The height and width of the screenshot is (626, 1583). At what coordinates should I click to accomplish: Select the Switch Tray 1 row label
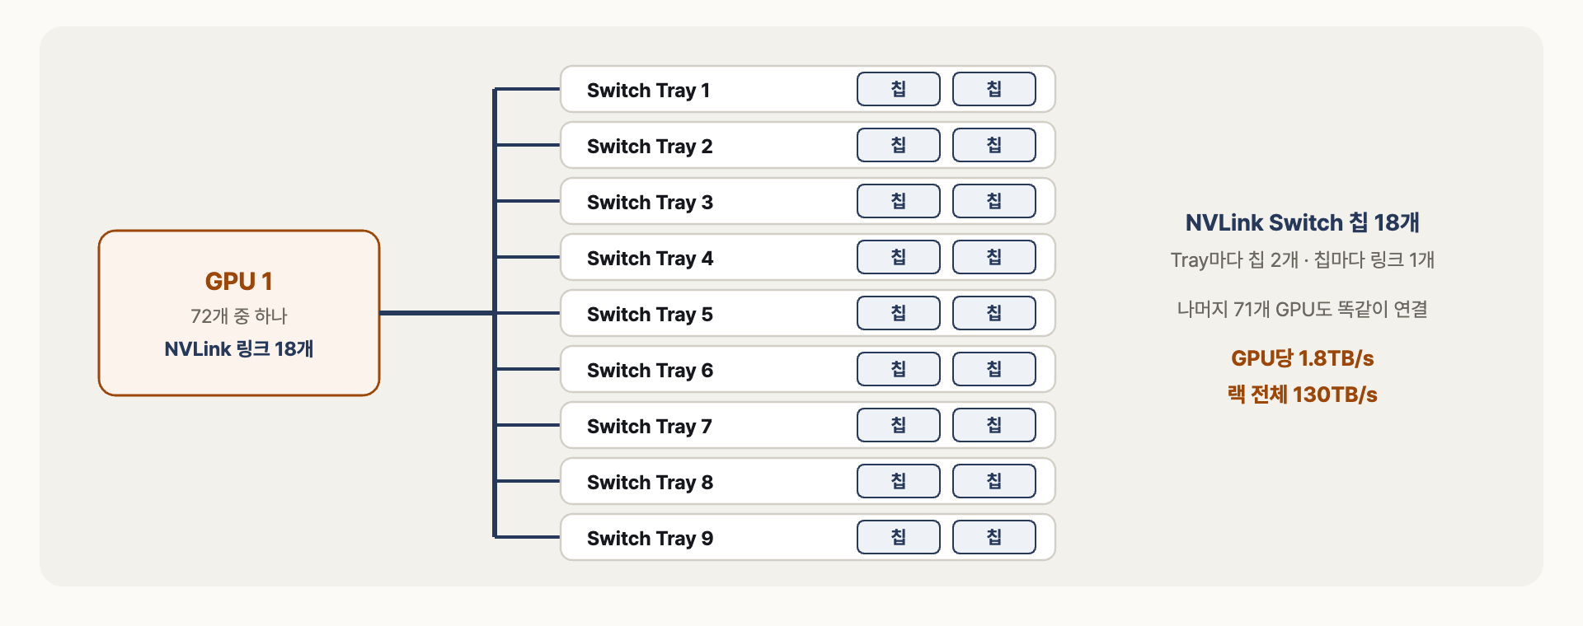point(648,90)
